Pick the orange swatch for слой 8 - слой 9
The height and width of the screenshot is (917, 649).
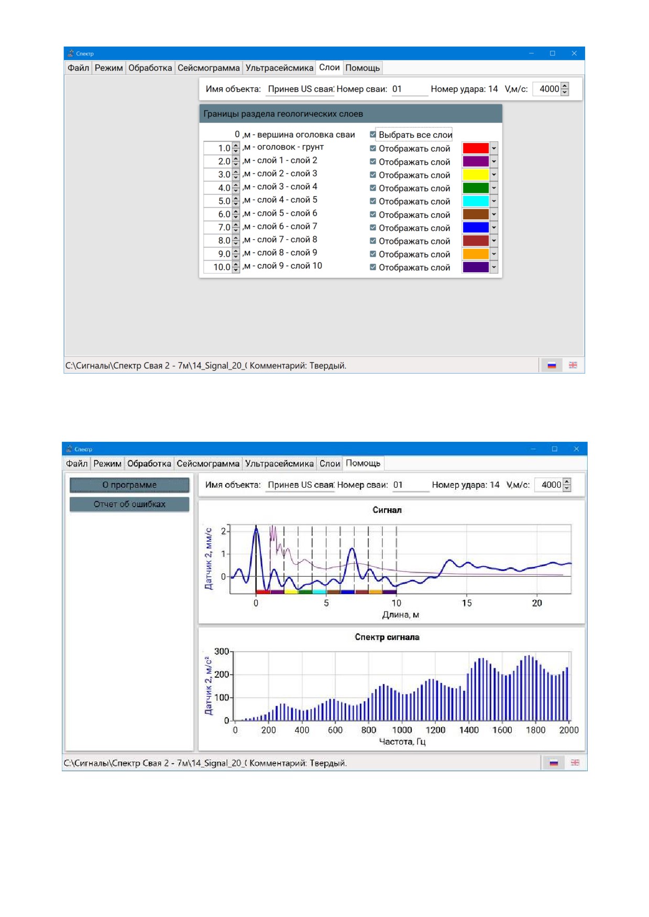pos(476,254)
